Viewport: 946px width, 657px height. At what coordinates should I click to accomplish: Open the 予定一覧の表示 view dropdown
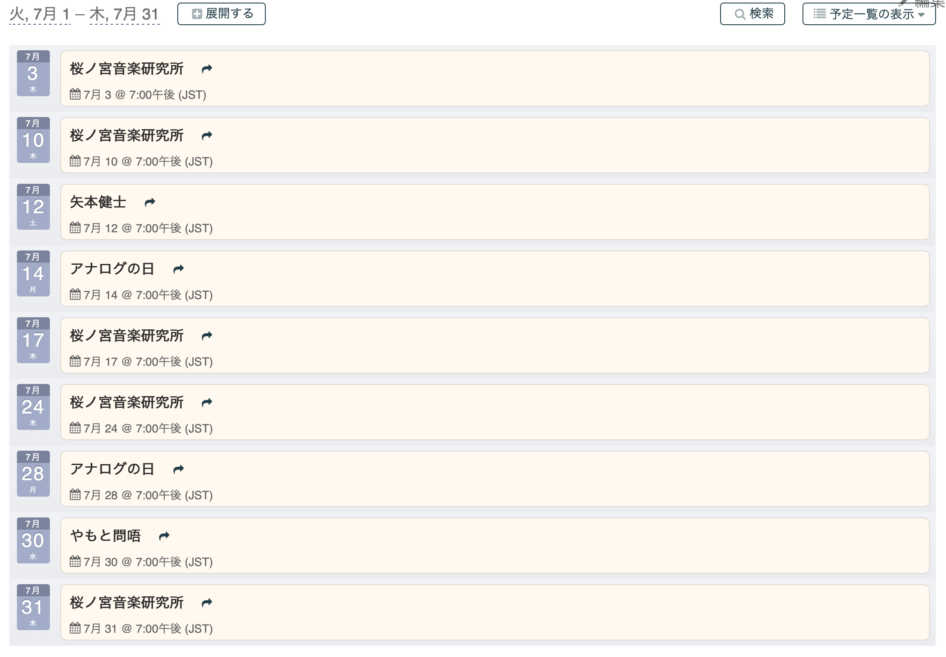(x=868, y=14)
